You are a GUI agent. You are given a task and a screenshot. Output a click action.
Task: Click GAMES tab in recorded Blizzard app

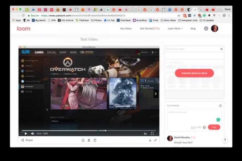click(39, 52)
